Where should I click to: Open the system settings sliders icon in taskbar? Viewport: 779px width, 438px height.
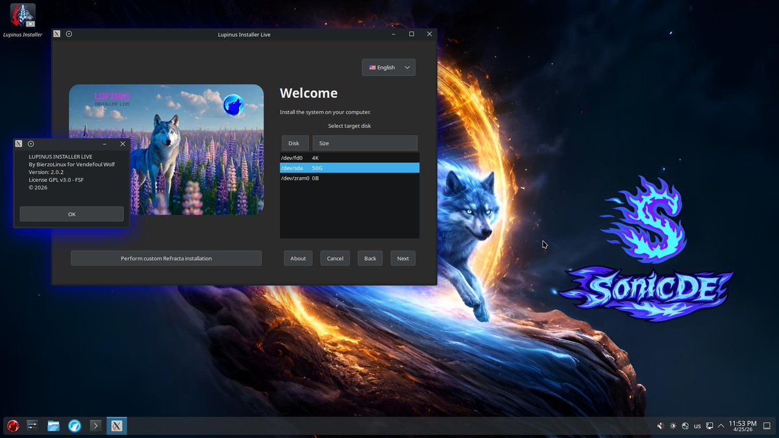[x=33, y=426]
